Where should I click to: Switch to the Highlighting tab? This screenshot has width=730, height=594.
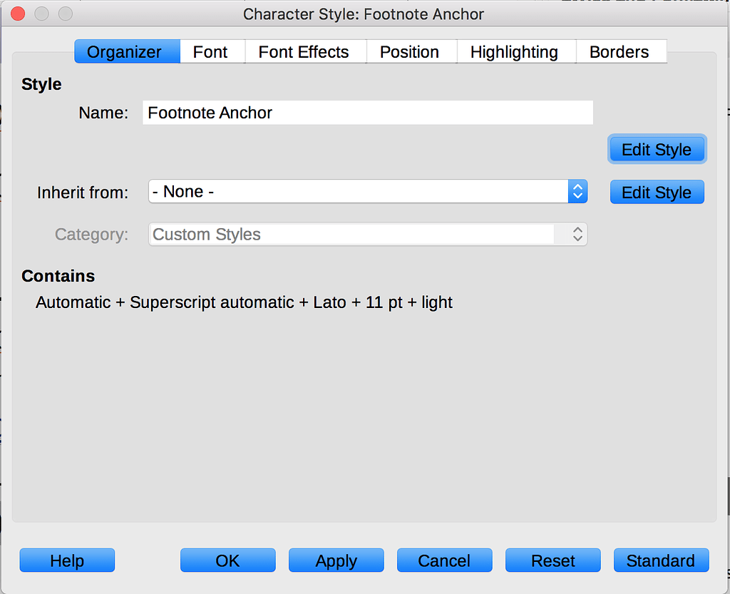coord(513,51)
